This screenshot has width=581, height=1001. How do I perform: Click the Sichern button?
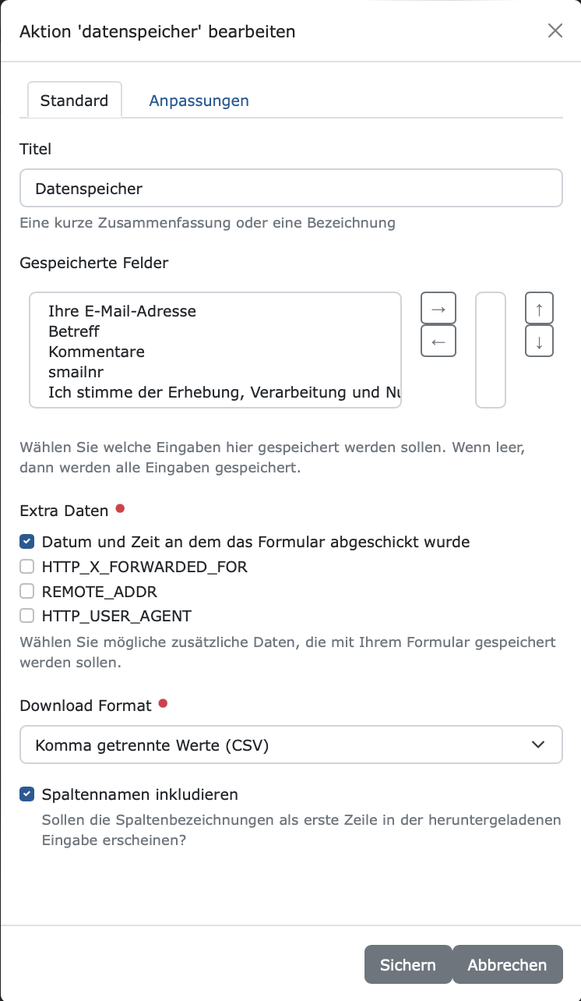[408, 964]
